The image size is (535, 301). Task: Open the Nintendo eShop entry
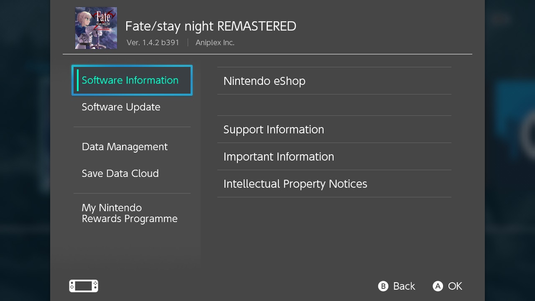334,81
